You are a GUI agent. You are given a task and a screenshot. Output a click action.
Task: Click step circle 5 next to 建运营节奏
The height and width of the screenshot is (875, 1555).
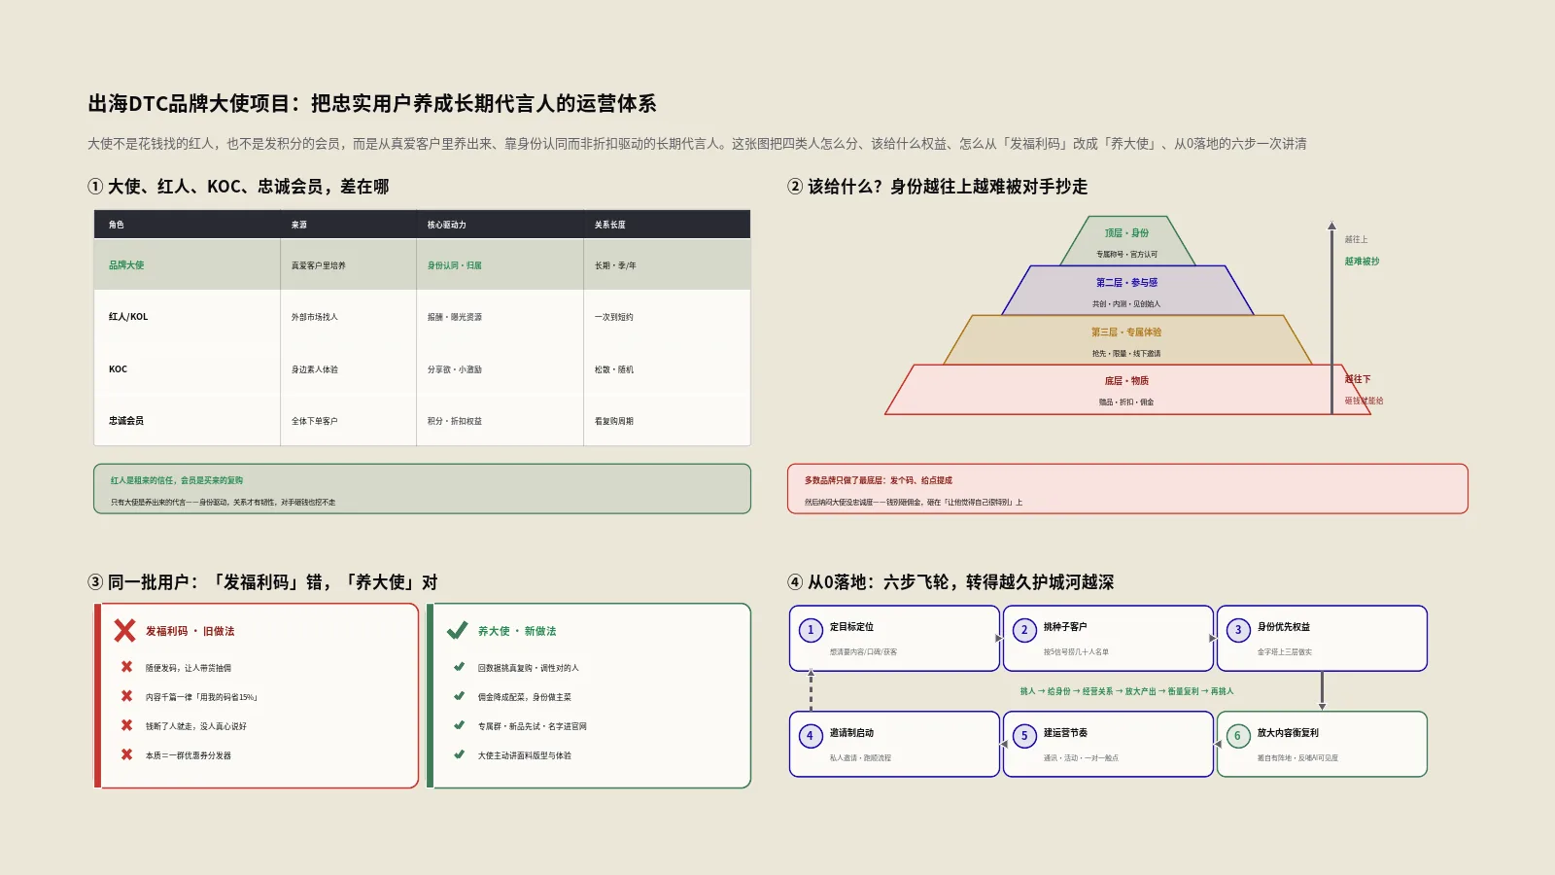pos(1024,736)
